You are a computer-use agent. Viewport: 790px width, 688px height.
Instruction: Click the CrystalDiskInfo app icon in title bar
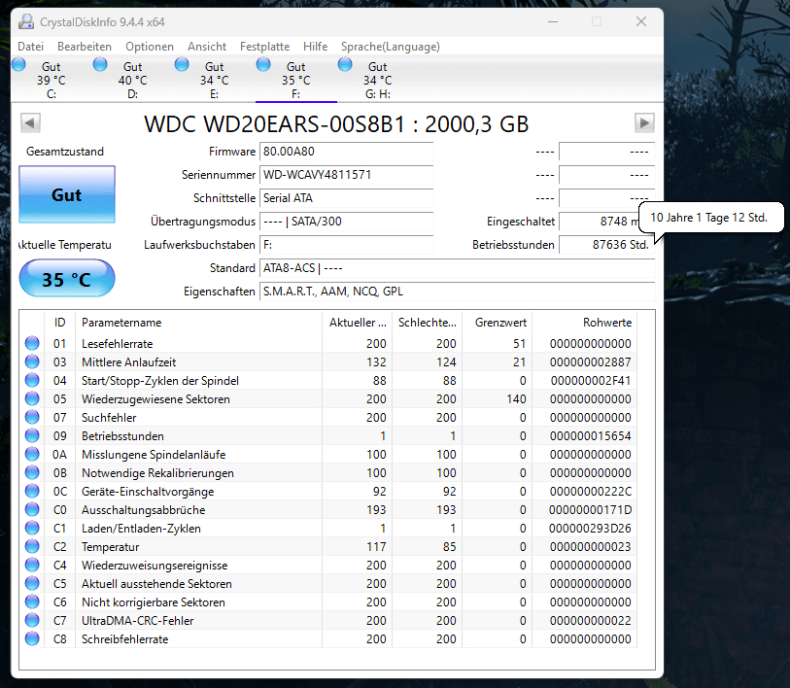(26, 21)
